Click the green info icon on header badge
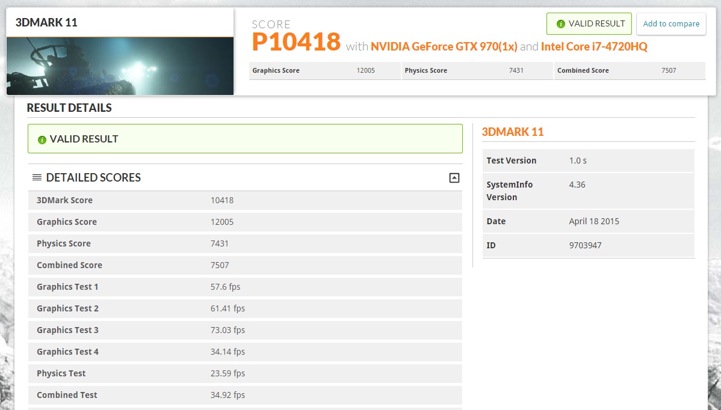721x410 pixels. point(560,24)
